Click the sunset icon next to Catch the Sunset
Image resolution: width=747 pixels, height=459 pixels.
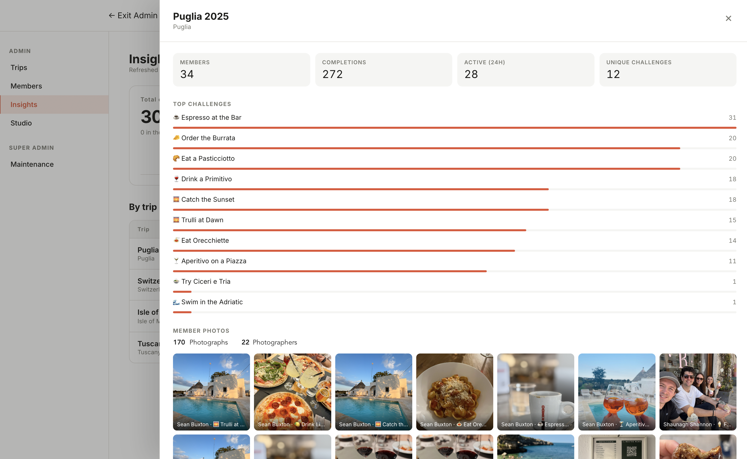pos(176,199)
